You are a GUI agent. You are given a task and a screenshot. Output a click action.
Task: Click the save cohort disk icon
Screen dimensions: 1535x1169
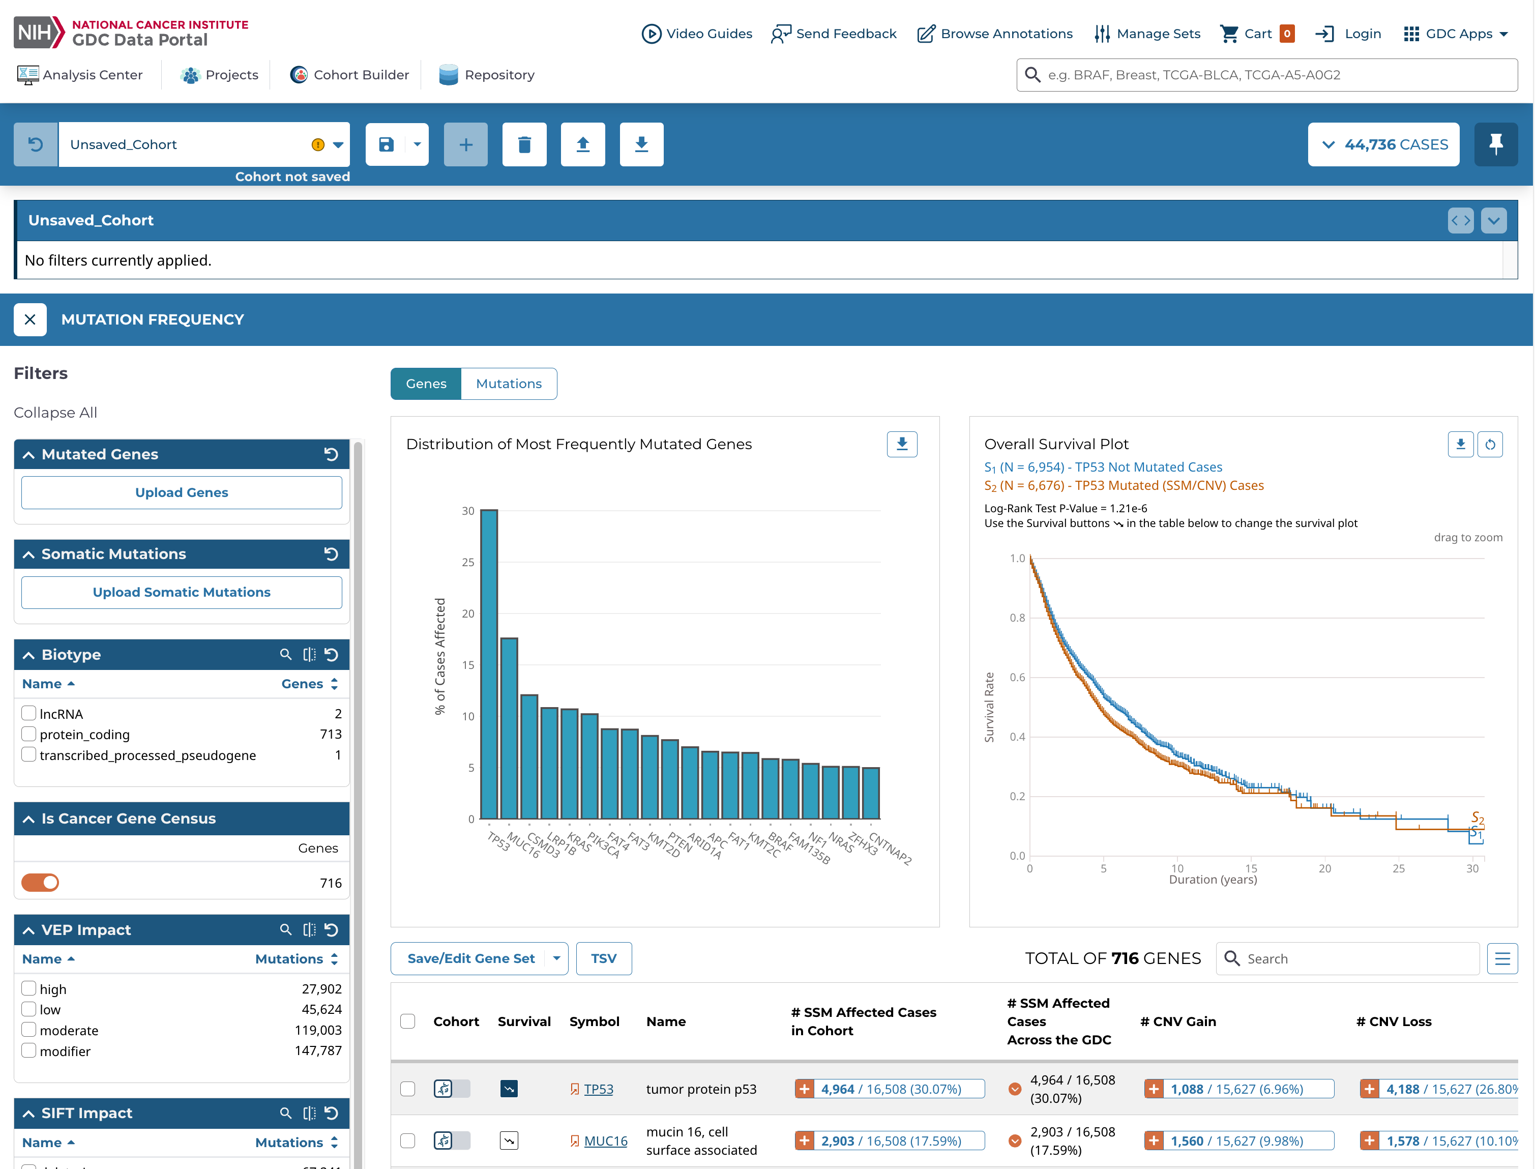(x=386, y=144)
